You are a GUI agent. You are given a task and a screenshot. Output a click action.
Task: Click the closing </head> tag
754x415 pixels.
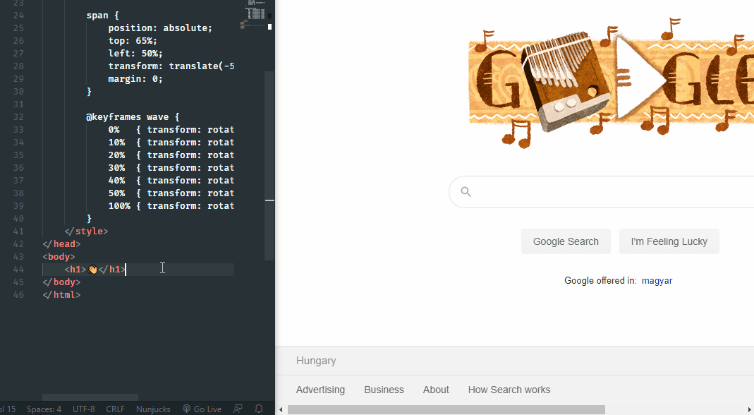pos(61,244)
